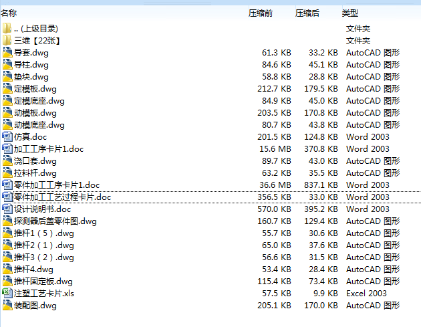This screenshot has width=421, height=327.
Task: Select the file name 加工工序卡片1.doc
Action: [x=49, y=149]
